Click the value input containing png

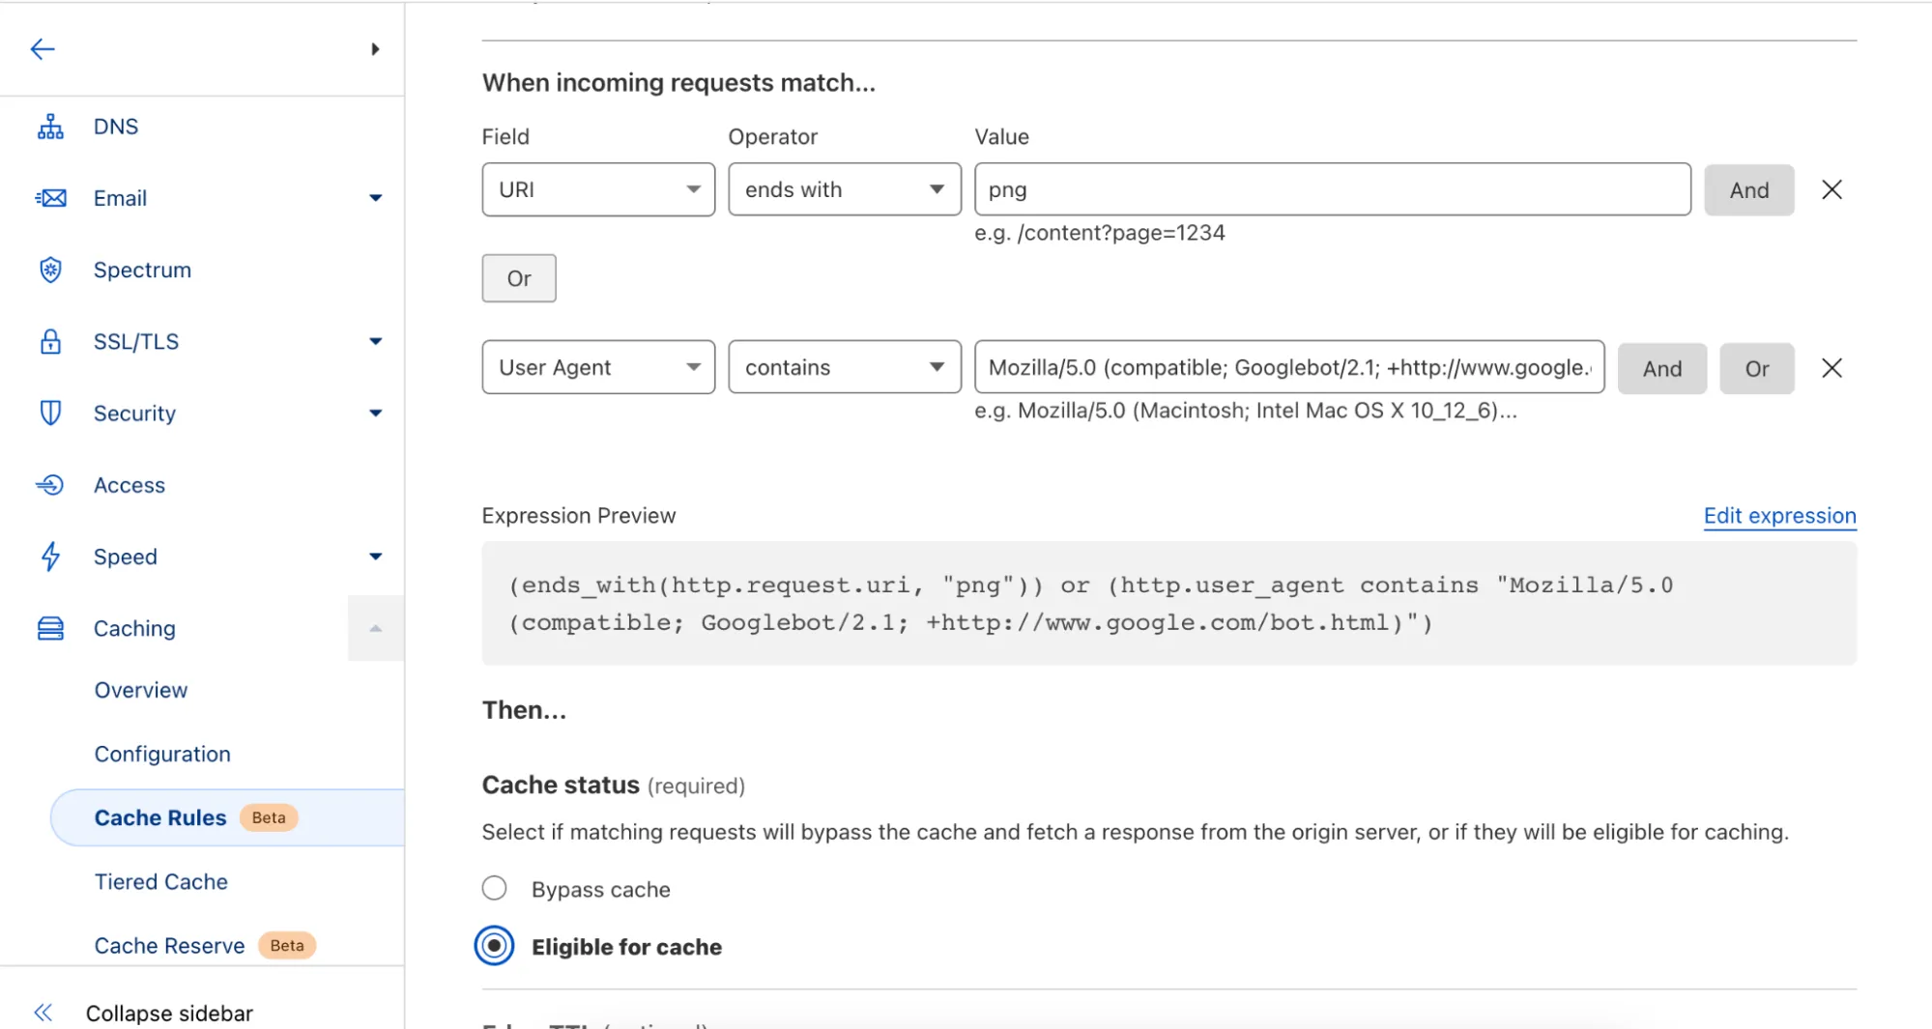[1332, 189]
